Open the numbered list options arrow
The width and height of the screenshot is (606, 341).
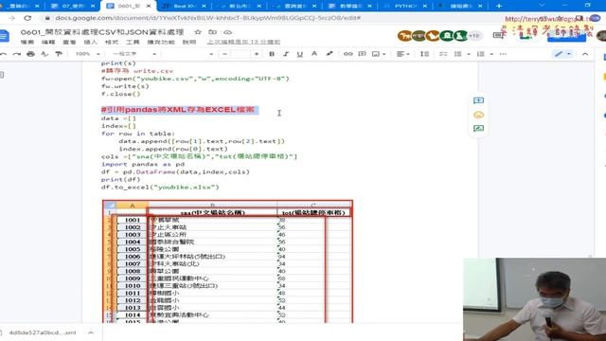point(491,54)
